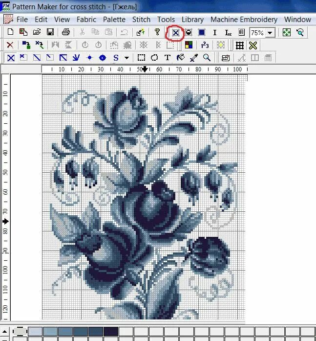Image resolution: width=316 pixels, height=341 pixels.
Task: Select the pale blue palette swatch
Action: pyautogui.click(x=35, y=331)
